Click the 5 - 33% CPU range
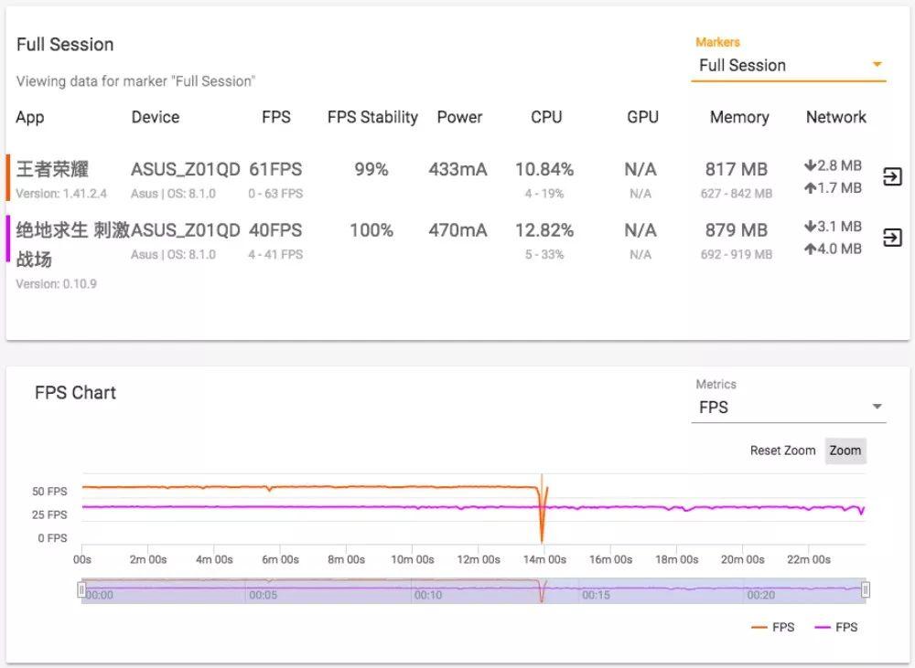 click(x=544, y=255)
